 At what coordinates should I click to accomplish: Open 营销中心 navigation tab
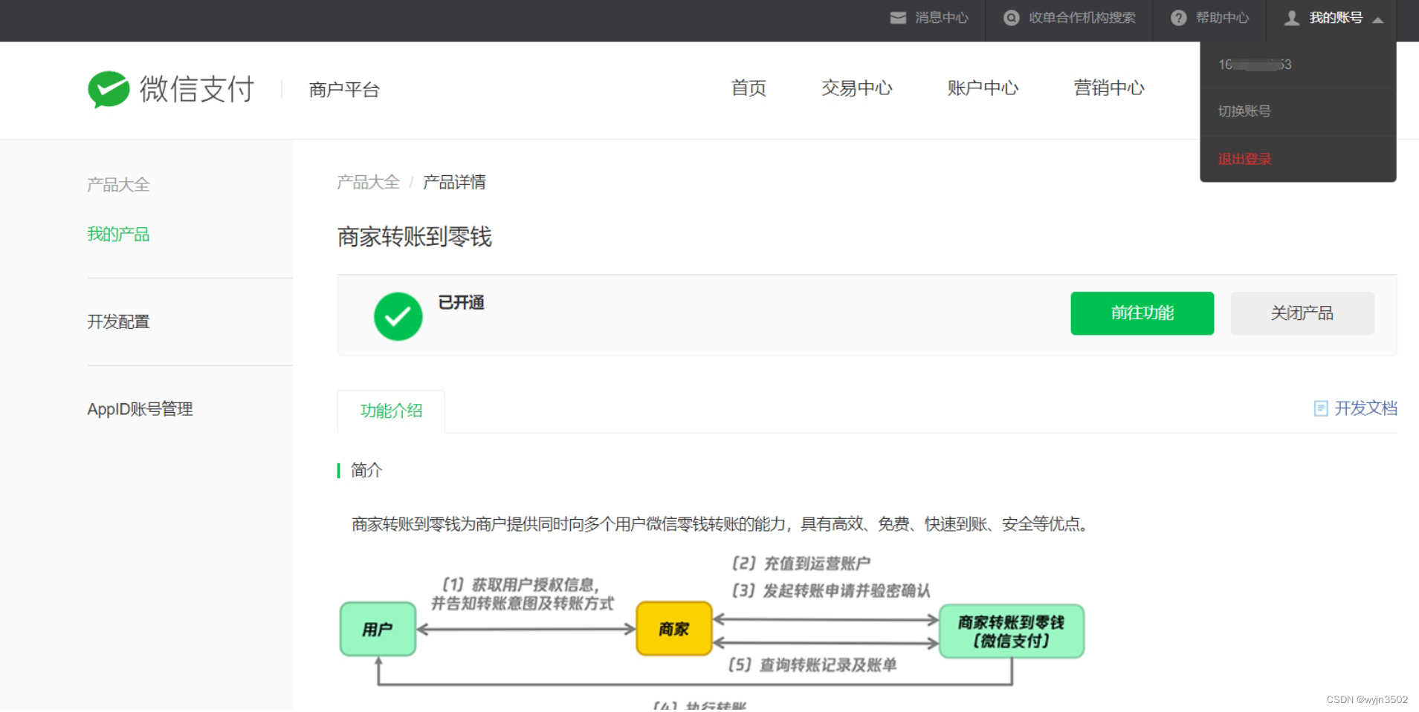1108,88
